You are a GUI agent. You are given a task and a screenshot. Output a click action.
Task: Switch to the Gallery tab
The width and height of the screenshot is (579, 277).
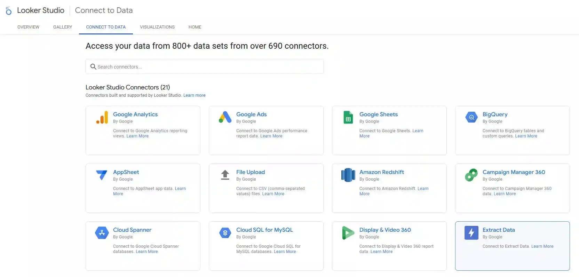pyautogui.click(x=63, y=27)
